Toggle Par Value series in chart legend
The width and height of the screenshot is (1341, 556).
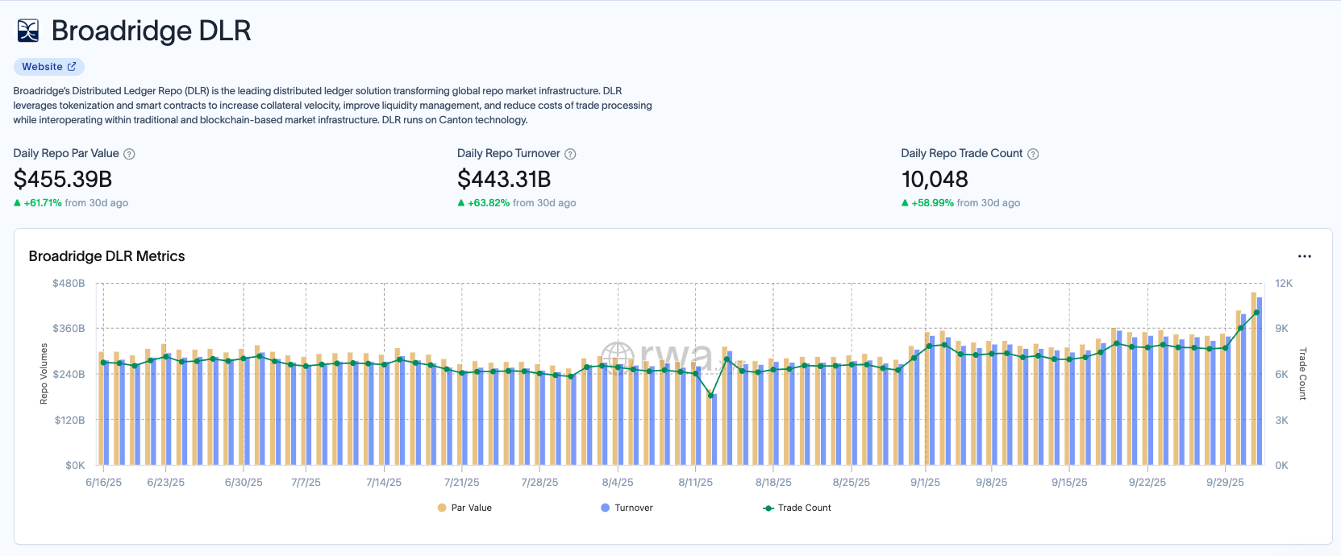coord(464,508)
